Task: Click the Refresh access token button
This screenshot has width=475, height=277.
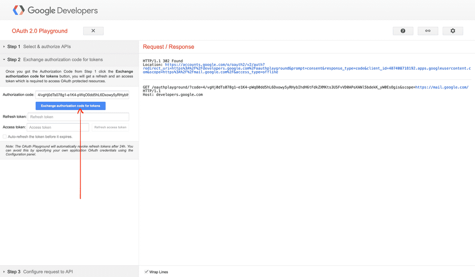Action: pyautogui.click(x=110, y=127)
